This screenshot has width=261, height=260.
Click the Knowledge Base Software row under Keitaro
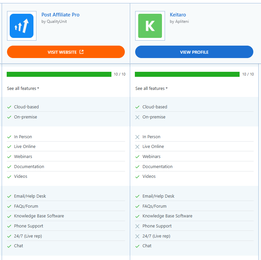click(x=167, y=216)
